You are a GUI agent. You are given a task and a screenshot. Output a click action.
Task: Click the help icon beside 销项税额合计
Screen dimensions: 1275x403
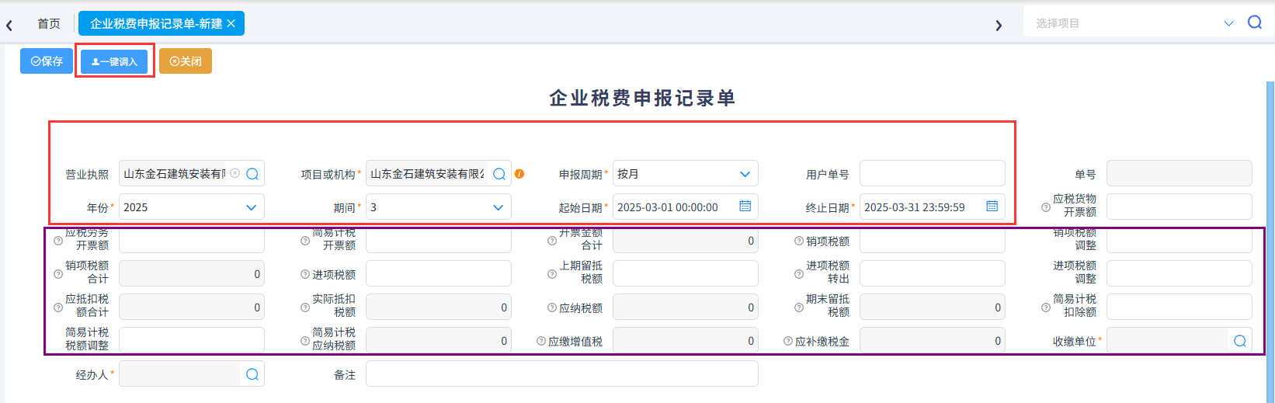click(x=58, y=274)
